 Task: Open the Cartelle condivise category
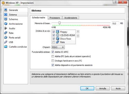click(16, 47)
